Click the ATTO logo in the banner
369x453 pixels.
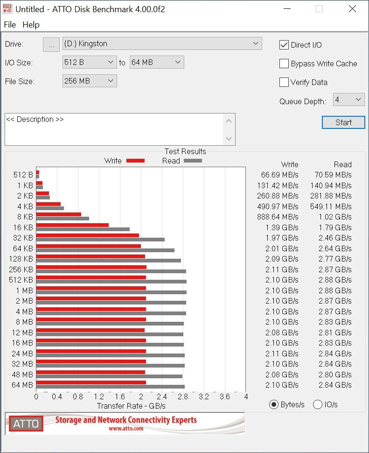(26, 424)
